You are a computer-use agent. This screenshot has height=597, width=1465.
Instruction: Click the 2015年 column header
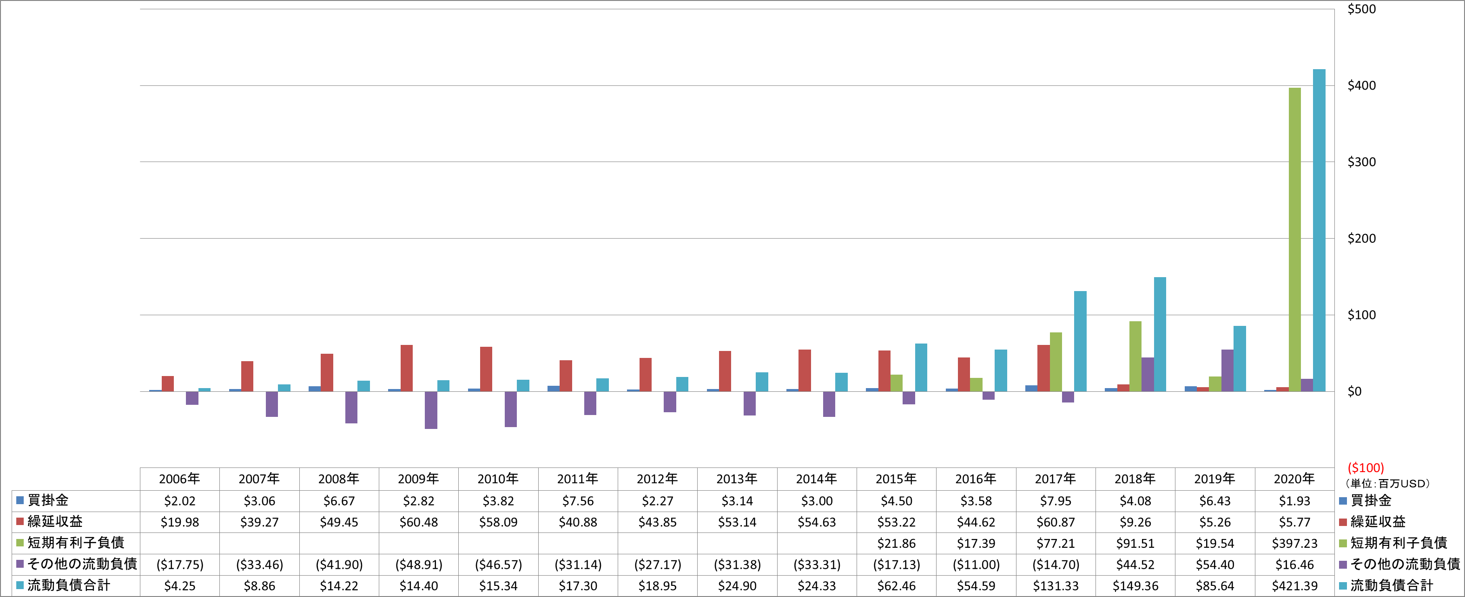click(896, 479)
